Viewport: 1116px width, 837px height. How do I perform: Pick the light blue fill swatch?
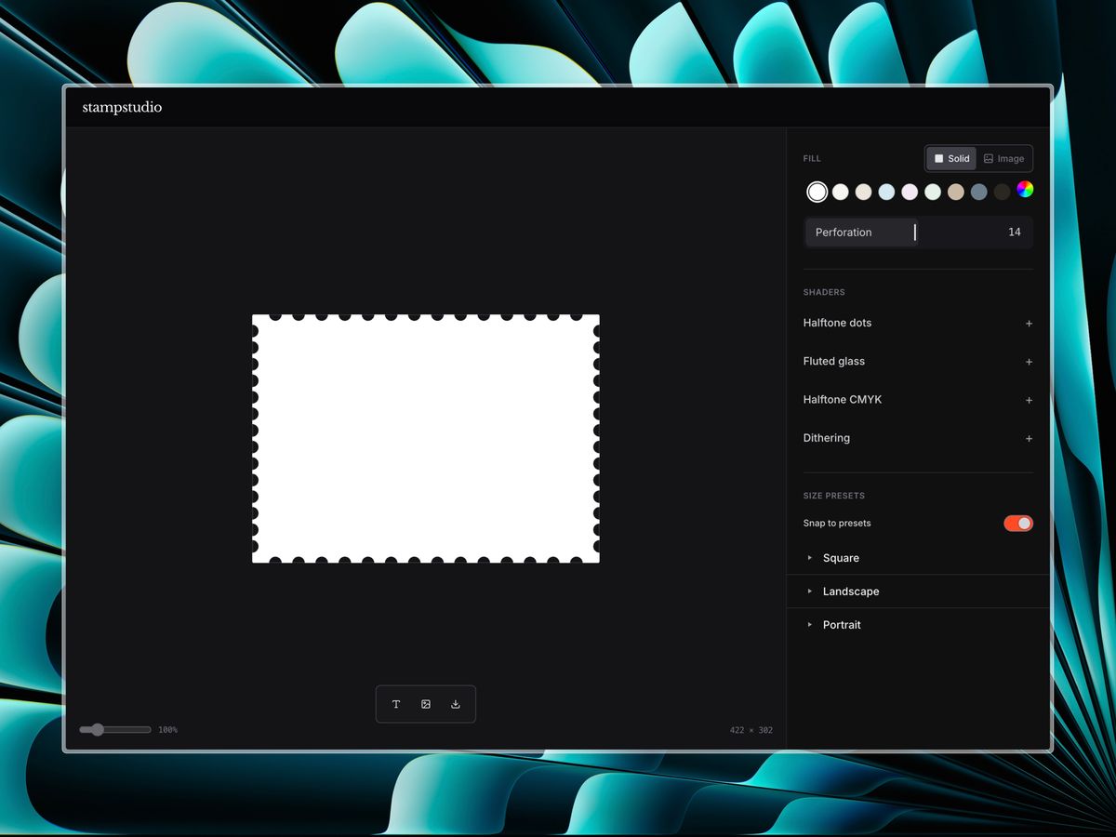click(x=886, y=192)
